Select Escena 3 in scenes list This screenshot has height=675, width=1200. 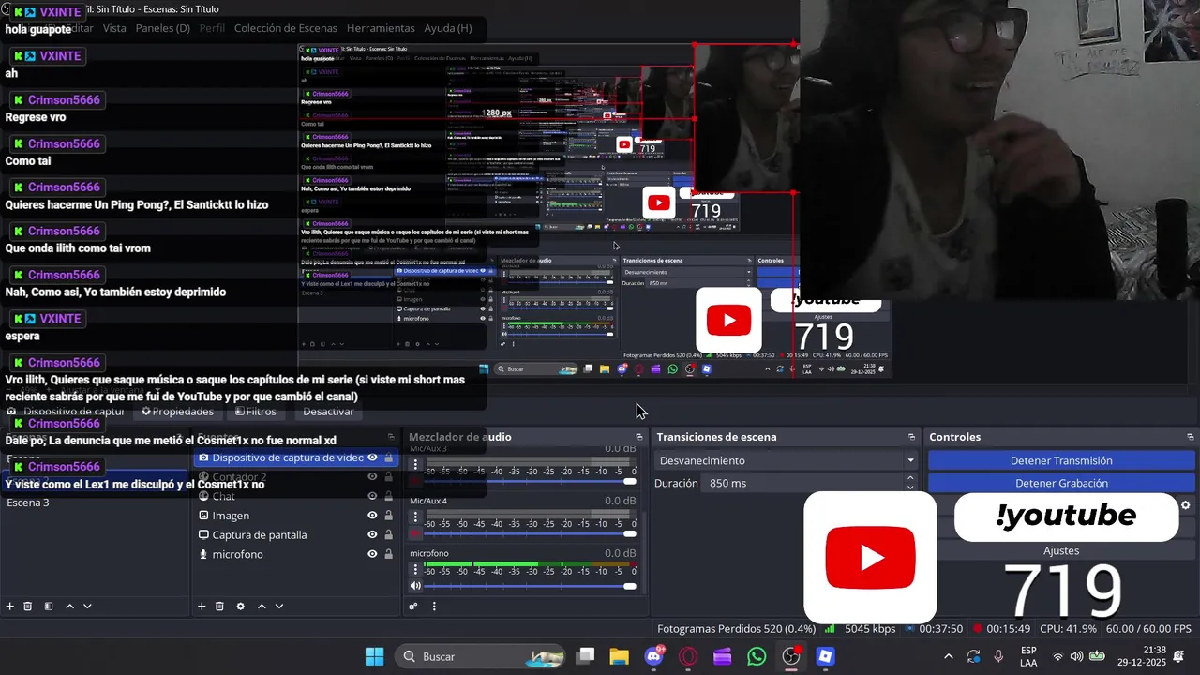coord(95,502)
